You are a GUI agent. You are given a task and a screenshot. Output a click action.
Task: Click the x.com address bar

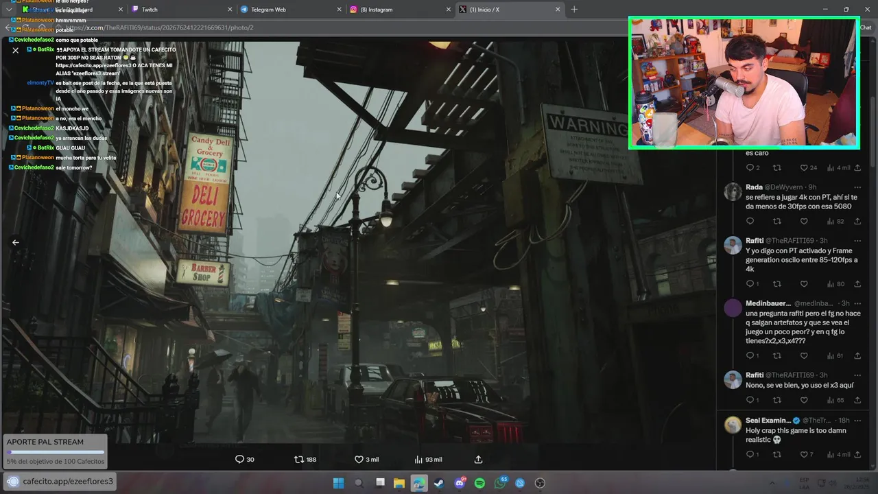tap(439, 27)
